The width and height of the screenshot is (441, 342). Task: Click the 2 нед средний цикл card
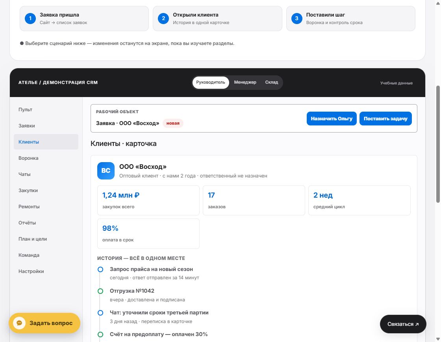(x=359, y=200)
